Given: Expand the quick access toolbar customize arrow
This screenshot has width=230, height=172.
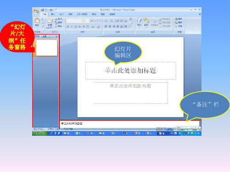Looking at the screenshot, I should [x=56, y=10].
